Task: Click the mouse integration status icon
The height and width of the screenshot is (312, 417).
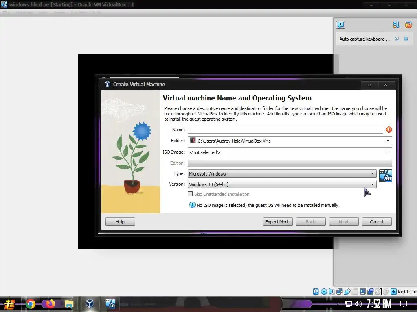Action: [x=386, y=292]
